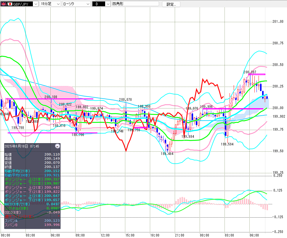The width and height of the screenshot is (287, 238).
Task: Expand the drawing tool selector arrow
Action: pos(108,4)
